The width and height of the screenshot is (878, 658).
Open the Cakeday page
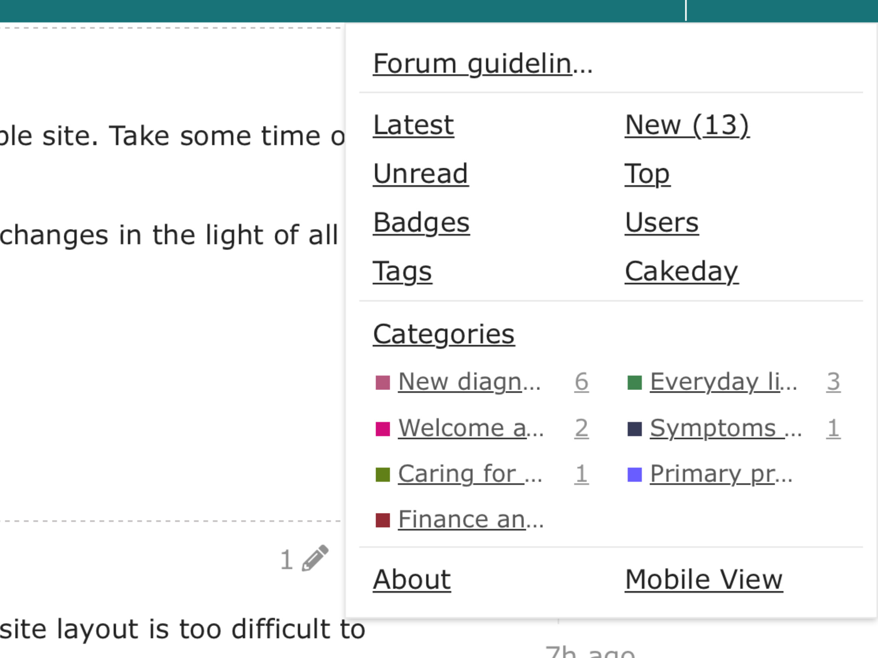click(x=682, y=271)
